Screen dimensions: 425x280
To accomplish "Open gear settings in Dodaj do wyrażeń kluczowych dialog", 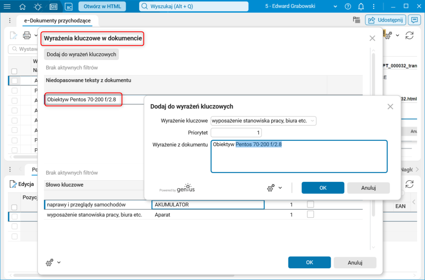I will point(270,188).
